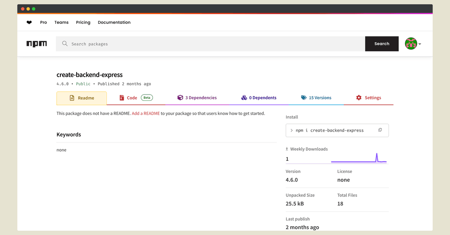Open the Settings tab
Screen dimensions: 450x235
click(x=368, y=98)
